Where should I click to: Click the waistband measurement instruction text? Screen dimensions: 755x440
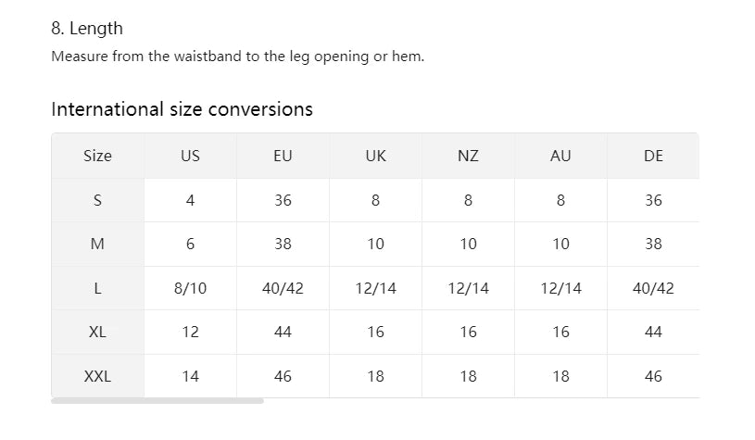237,57
